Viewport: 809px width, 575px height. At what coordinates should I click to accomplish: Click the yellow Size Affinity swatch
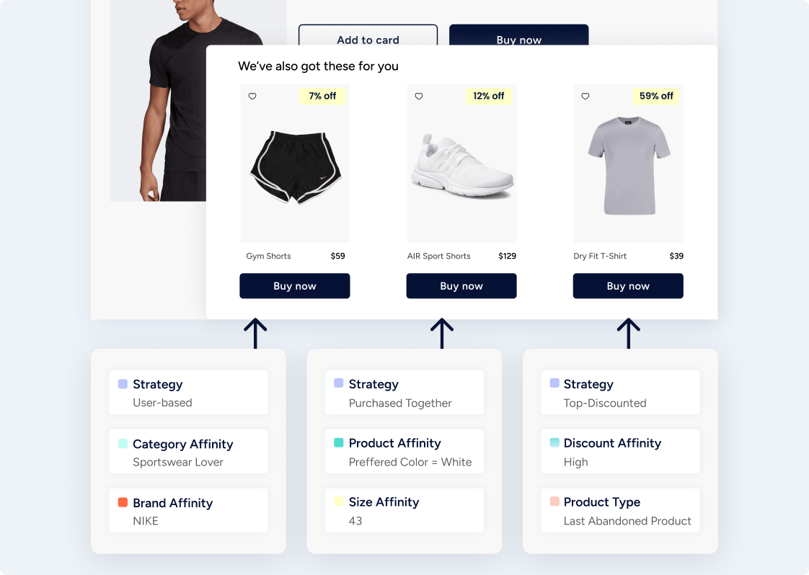[338, 502]
